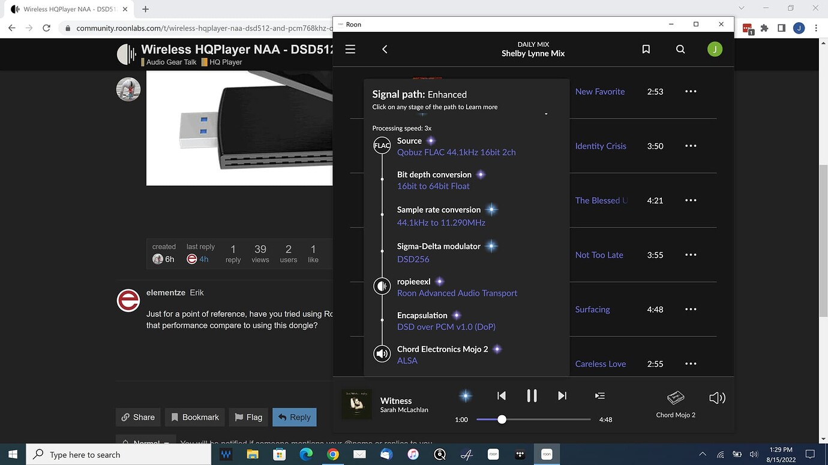The width and height of the screenshot is (828, 465).
Task: Click quality star next to Sample rate conversion
Action: 491,210
